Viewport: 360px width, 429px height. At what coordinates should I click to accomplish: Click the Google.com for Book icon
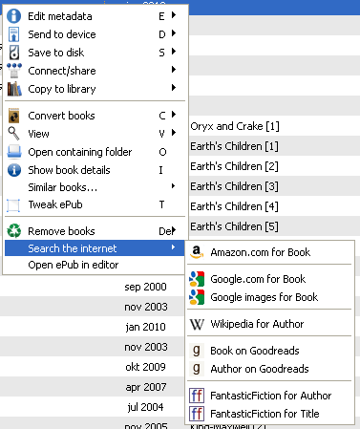tap(197, 279)
